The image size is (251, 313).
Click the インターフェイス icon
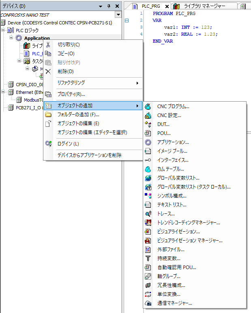[148, 160]
